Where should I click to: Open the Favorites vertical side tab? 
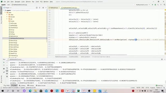pyautogui.click(x=1, y=79)
